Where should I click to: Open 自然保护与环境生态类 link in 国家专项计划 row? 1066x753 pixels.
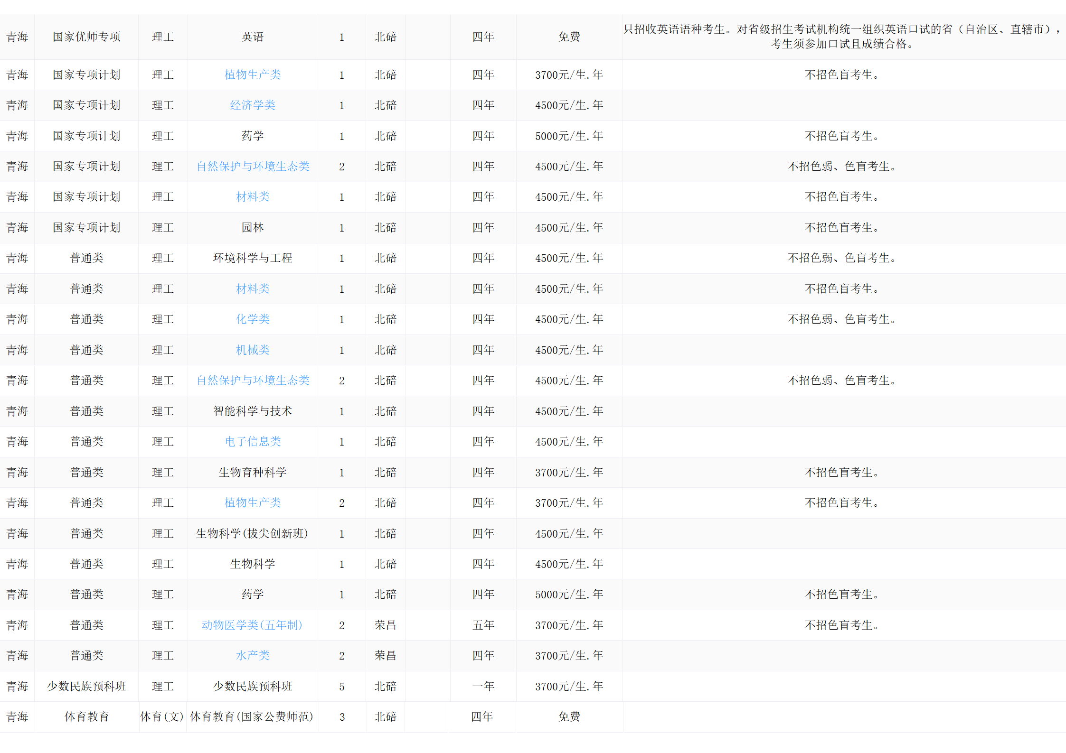pos(253,166)
